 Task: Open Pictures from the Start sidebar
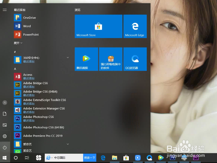coord(5,125)
